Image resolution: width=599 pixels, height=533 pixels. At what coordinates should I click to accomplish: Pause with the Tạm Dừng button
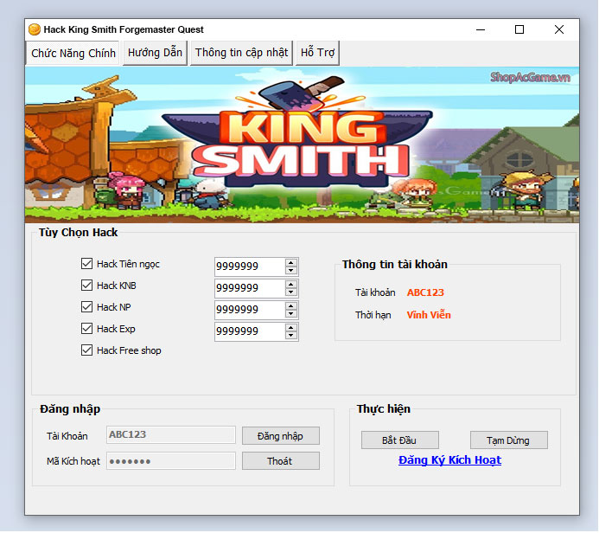(x=508, y=440)
